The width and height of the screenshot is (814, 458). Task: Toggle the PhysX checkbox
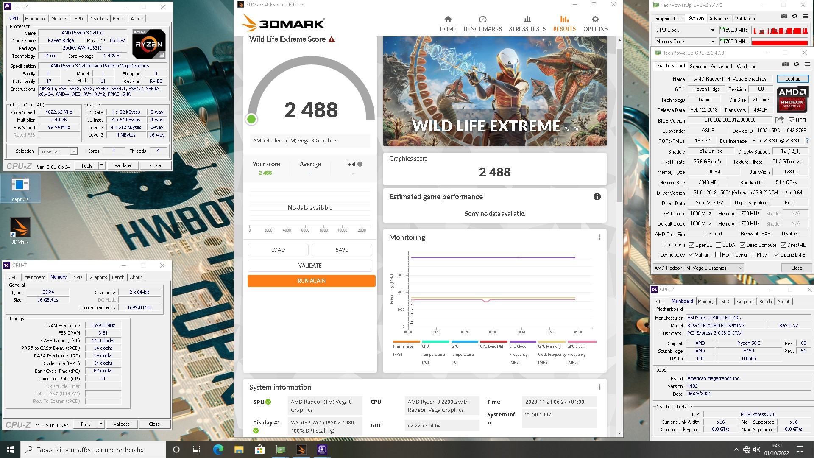tap(753, 255)
